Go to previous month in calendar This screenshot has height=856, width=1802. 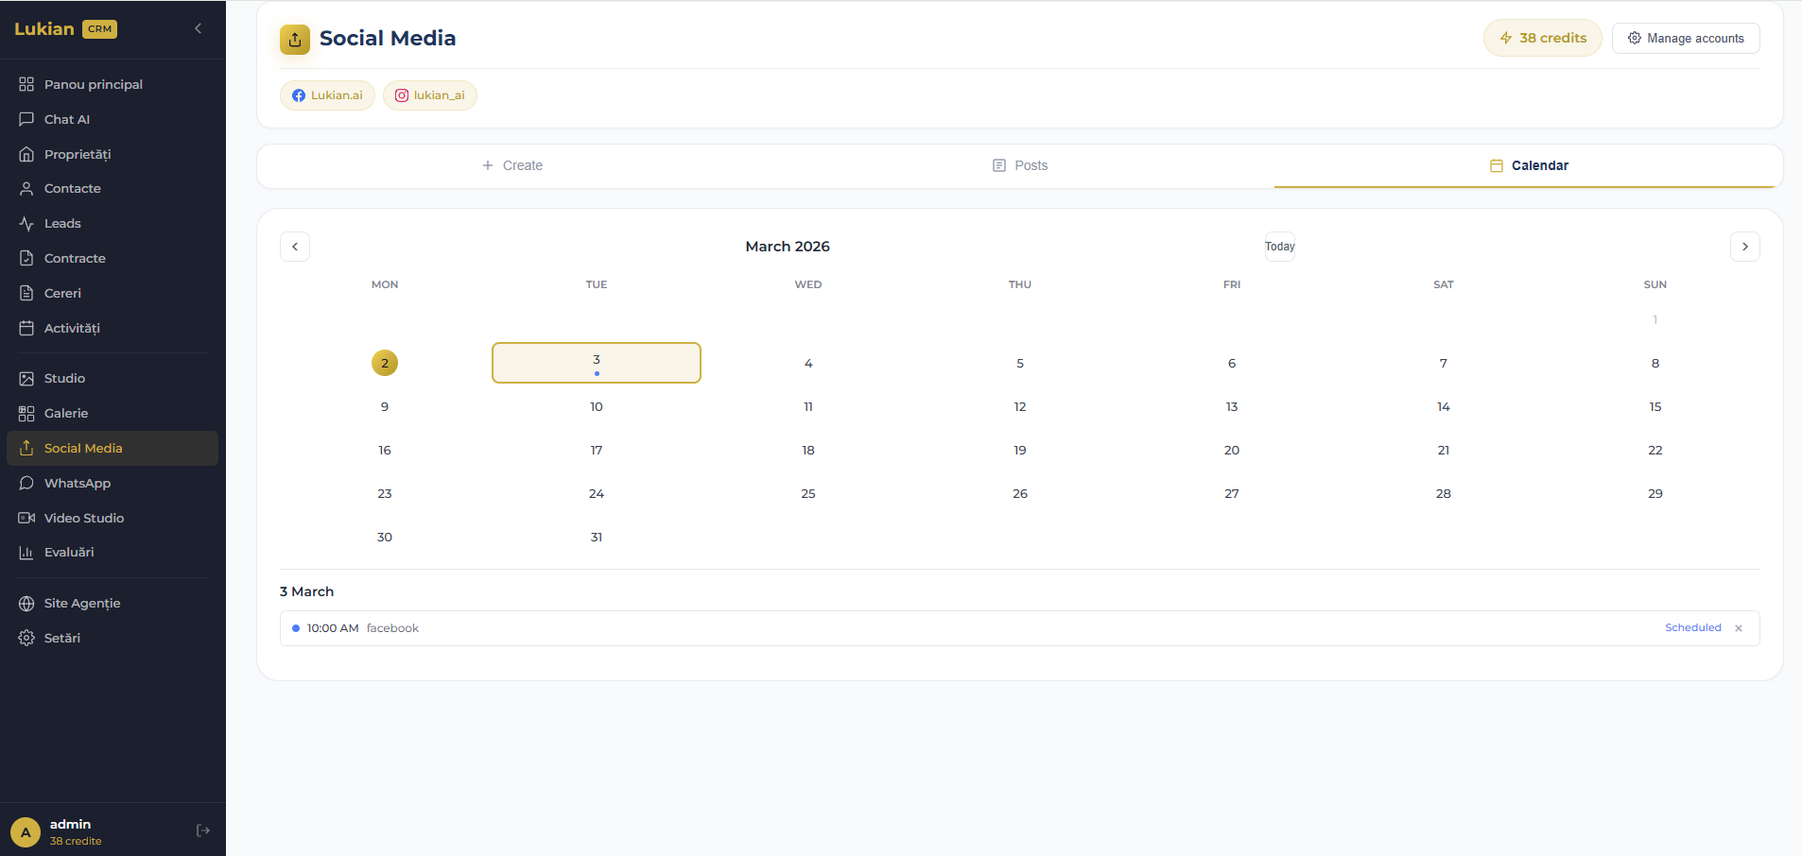(295, 247)
